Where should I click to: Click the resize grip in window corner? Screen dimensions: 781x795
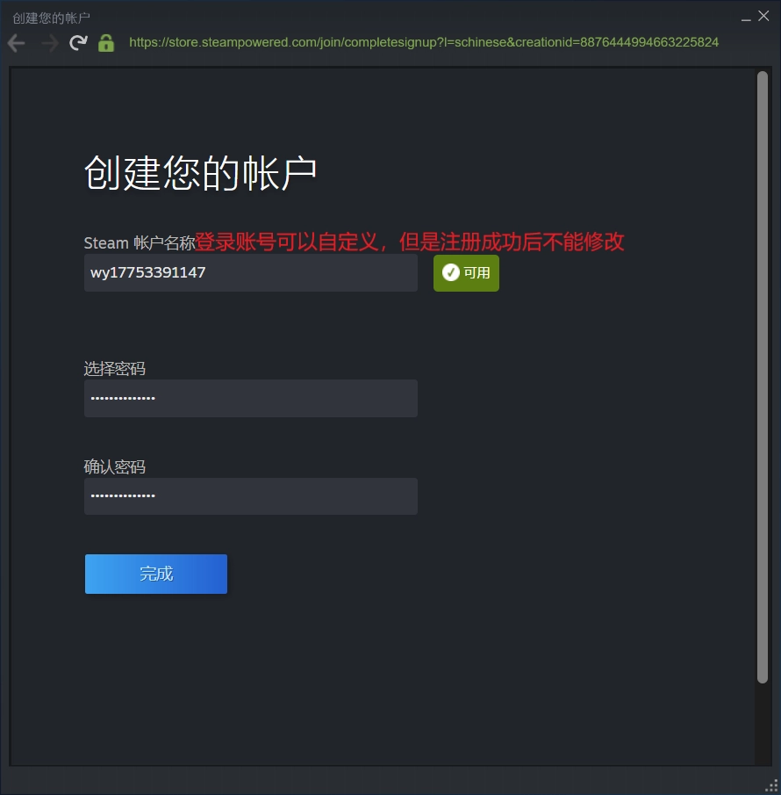pyautogui.click(x=772, y=784)
